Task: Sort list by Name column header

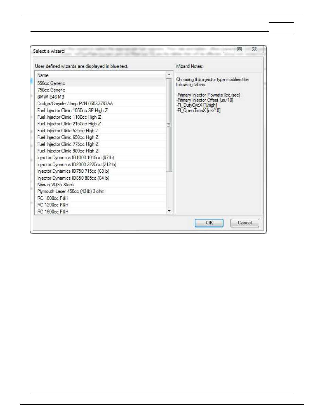Action: (x=100, y=75)
